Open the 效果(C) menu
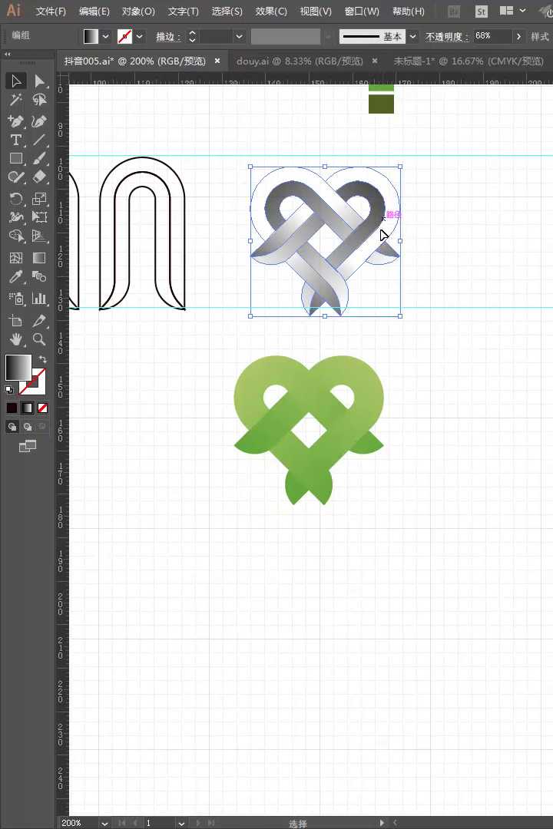This screenshot has height=829, width=553. coord(271,12)
